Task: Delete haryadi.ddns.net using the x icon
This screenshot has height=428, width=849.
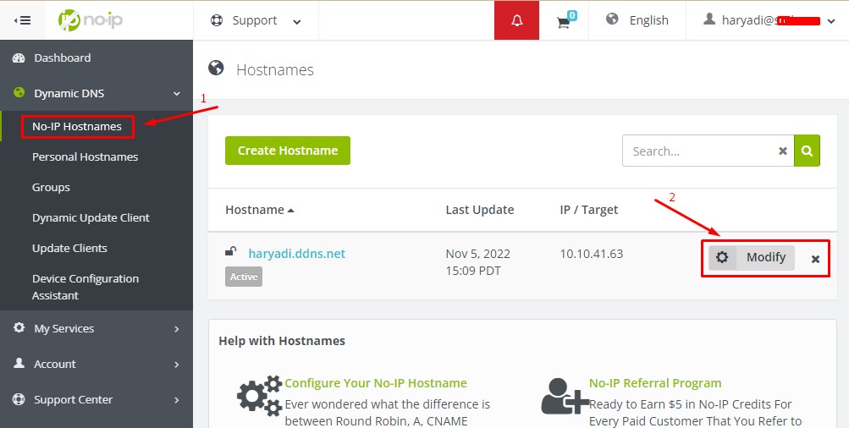Action: tap(815, 259)
